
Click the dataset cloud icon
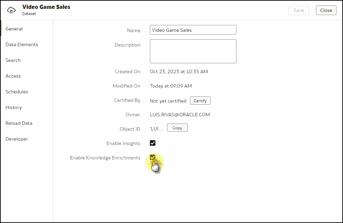point(12,10)
